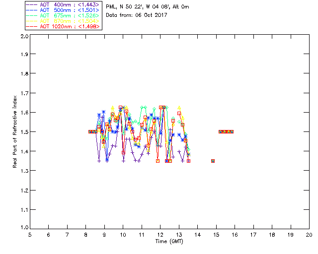Screen dimensions: 318x254
Task: Click x-axis label 8
Action: [x=86, y=235]
